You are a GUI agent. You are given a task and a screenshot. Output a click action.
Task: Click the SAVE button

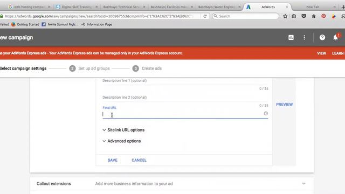tap(113, 160)
